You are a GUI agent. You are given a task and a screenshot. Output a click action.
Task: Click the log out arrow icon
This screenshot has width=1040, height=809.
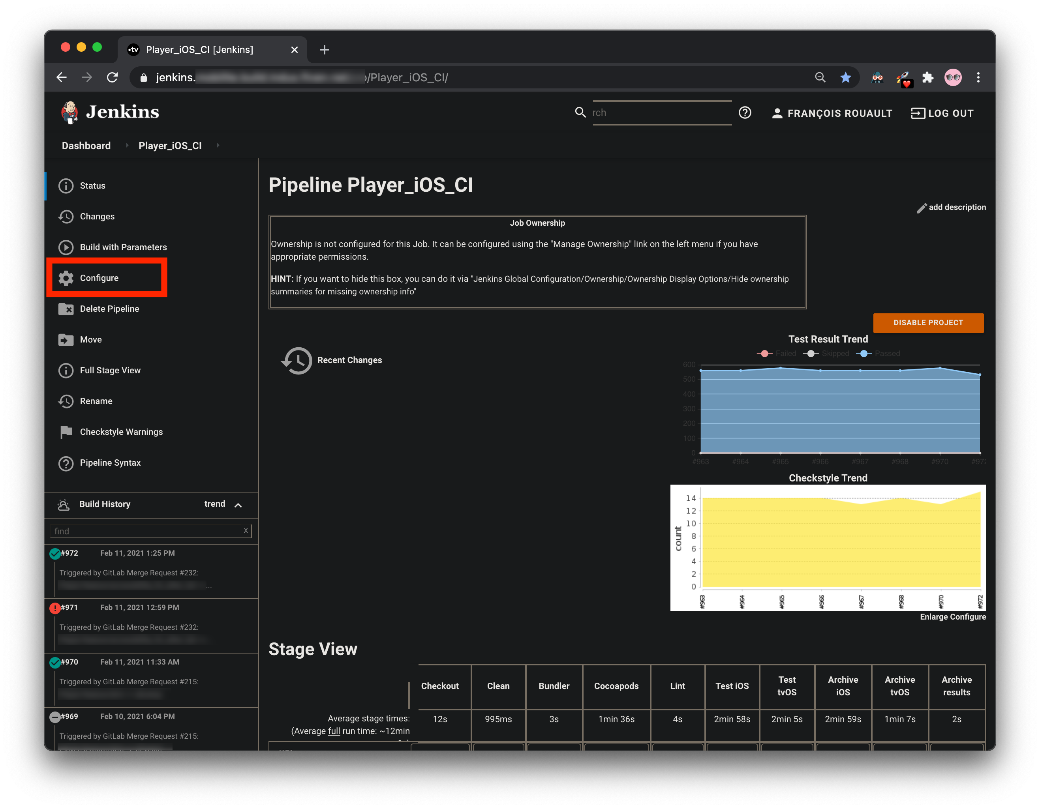[918, 113]
